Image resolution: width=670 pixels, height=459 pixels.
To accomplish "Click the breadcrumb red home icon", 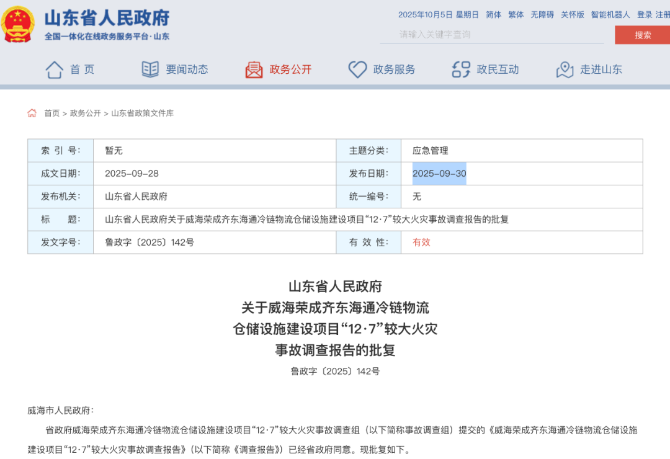I will point(32,113).
